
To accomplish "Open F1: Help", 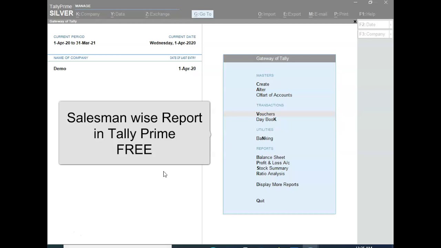I will click(367, 14).
